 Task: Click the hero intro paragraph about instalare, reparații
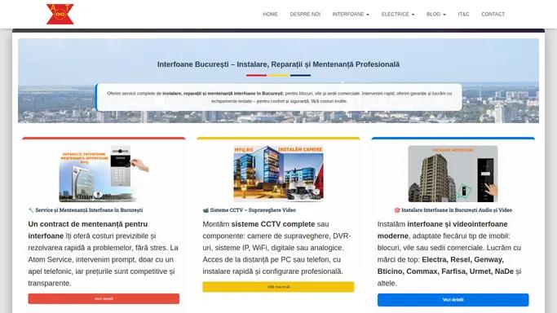[x=279, y=97]
